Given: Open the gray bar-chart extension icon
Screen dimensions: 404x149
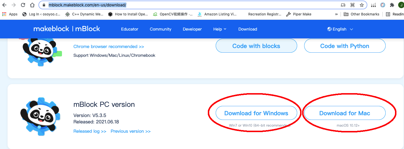Looking at the screenshot, I should pyautogui.click(x=373, y=5).
